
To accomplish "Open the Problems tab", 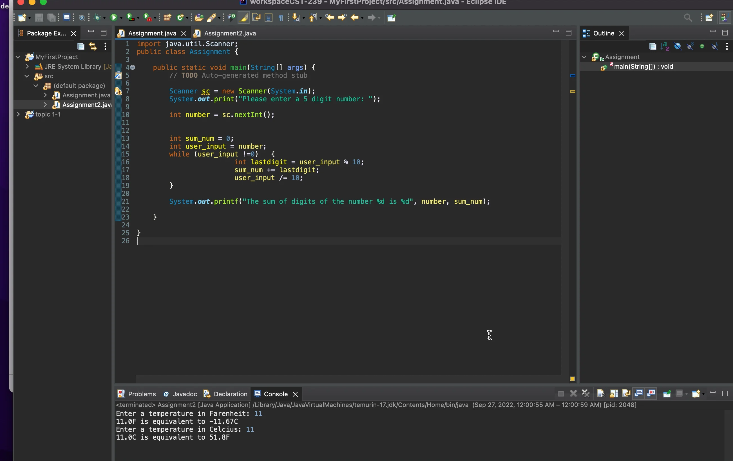I will click(137, 394).
